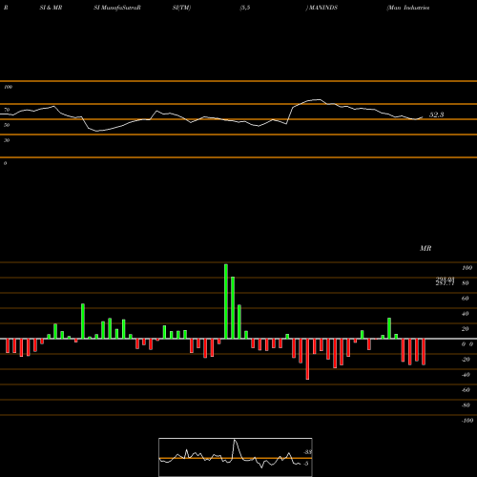The height and width of the screenshot is (477, 477).
Task: Click the 'Man Industries' company name text
Action: click(x=408, y=8)
